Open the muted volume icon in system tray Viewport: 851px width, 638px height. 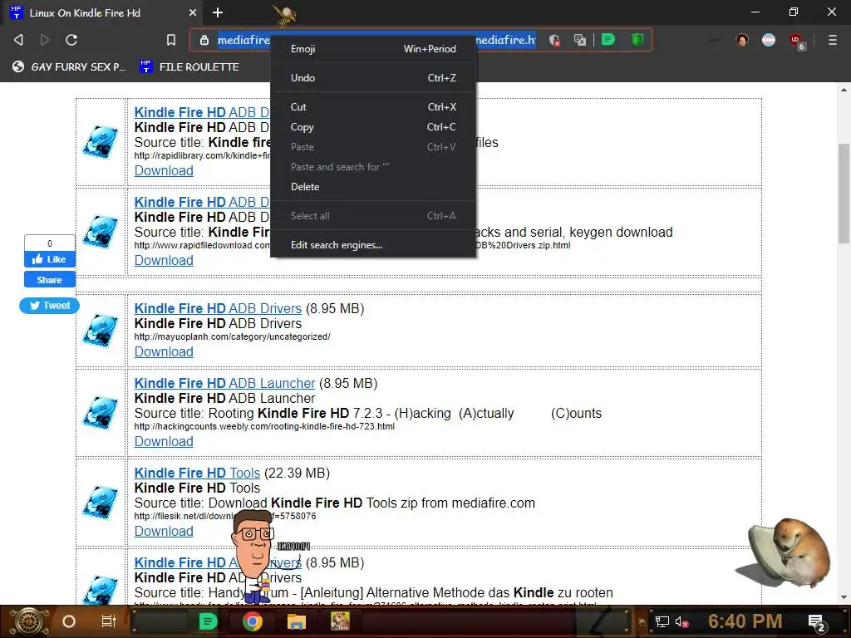[682, 621]
